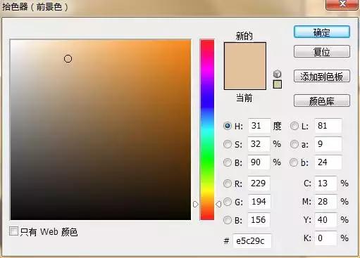The image size is (360, 258).
Task: Click the G green value field
Action: tap(259, 202)
